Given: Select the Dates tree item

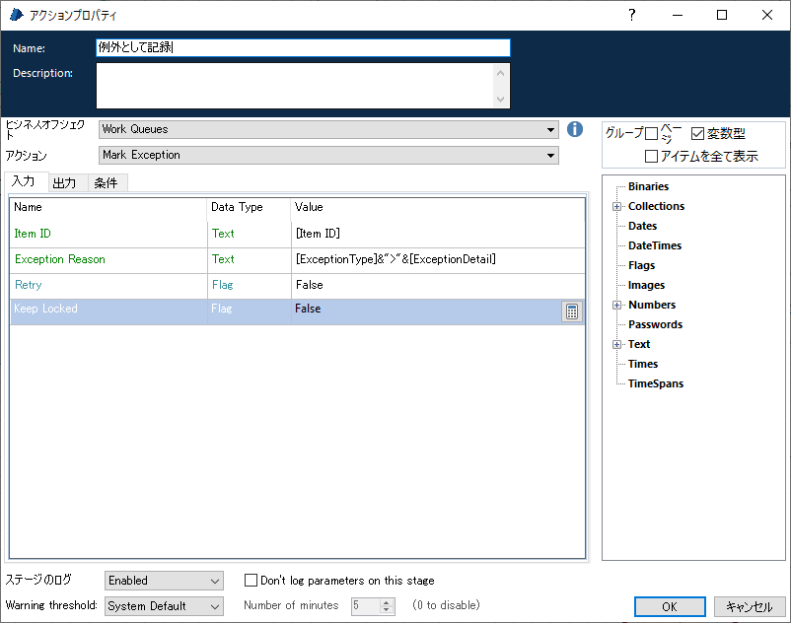Looking at the screenshot, I should tap(642, 226).
